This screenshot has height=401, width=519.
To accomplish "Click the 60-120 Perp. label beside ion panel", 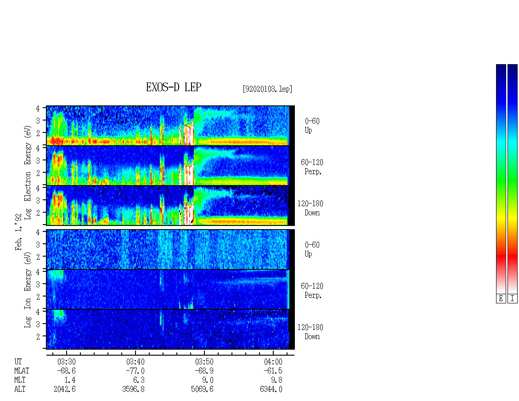I will [x=312, y=291].
